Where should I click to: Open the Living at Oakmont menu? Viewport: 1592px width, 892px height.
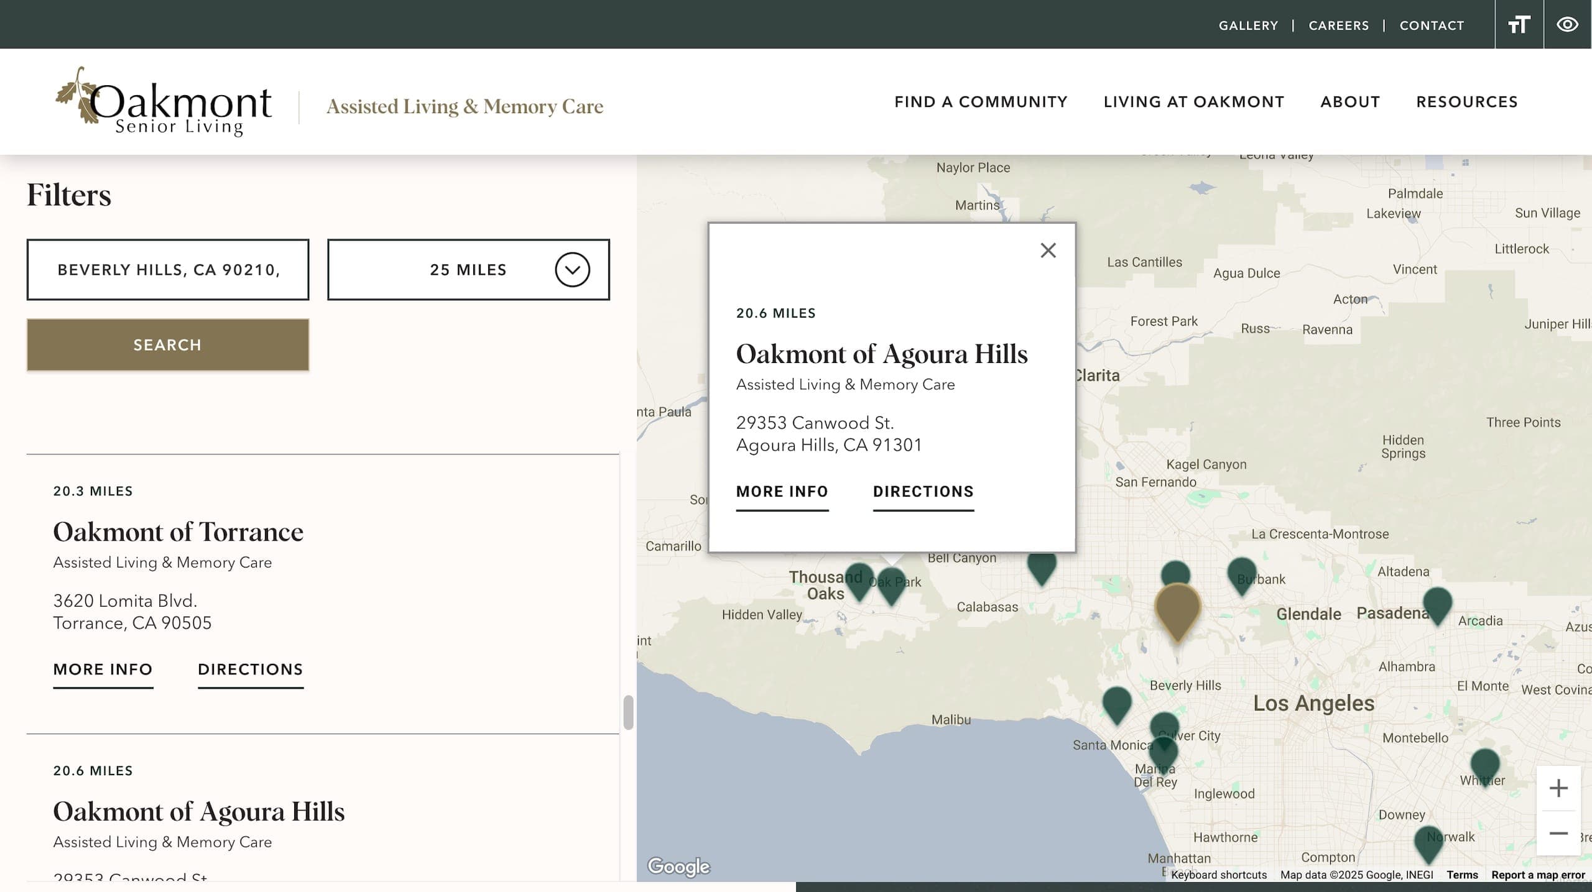coord(1193,102)
